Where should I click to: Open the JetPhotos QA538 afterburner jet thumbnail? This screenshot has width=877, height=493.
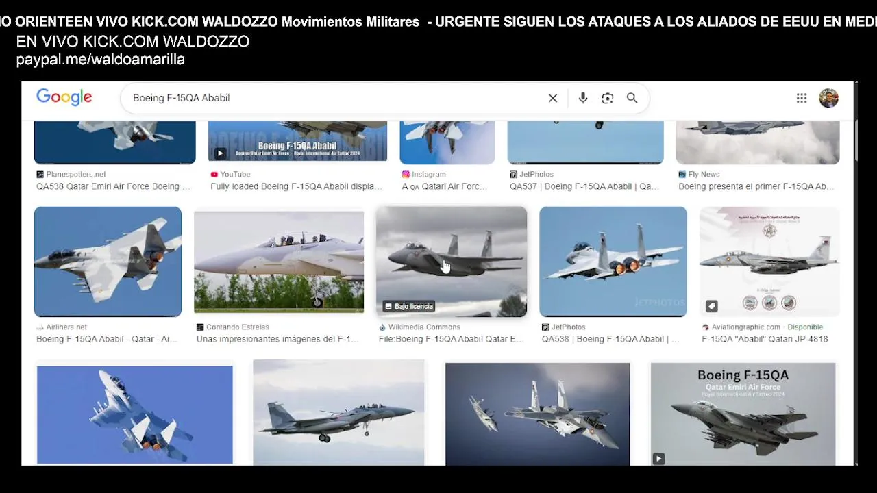pos(613,262)
